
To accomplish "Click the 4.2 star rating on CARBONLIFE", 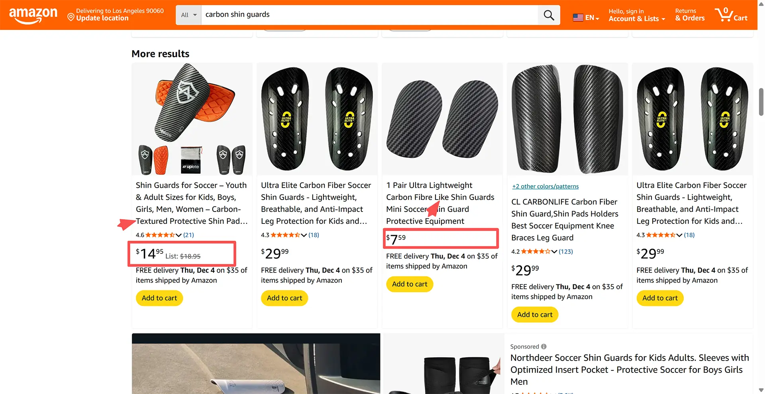I will [535, 251].
